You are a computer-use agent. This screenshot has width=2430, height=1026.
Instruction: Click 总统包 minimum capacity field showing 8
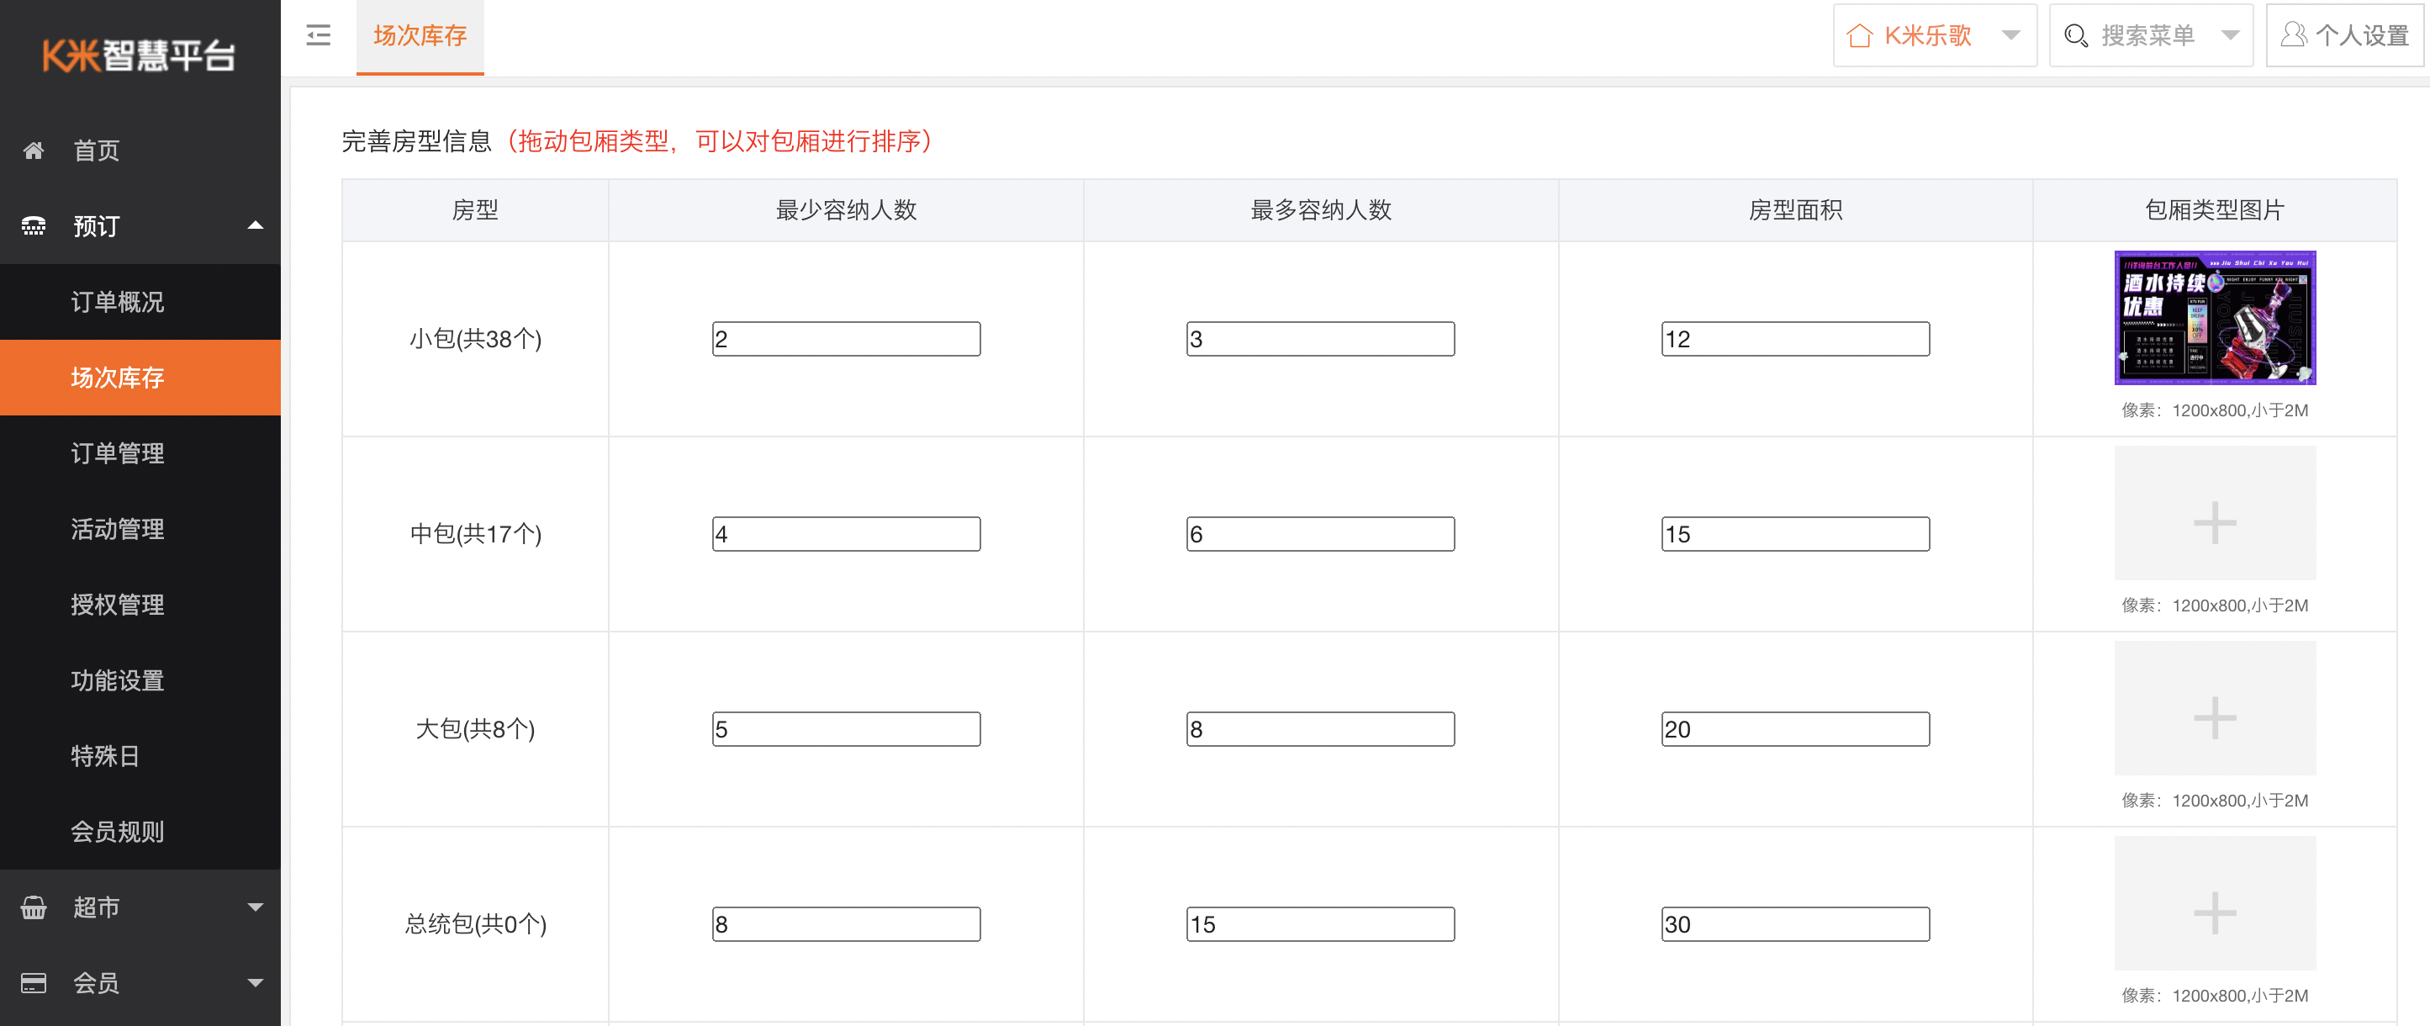[846, 924]
